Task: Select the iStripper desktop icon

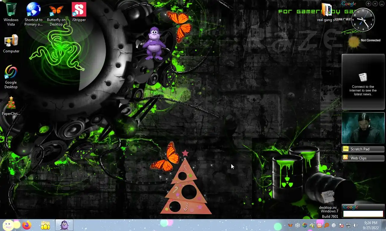Action: coord(79,12)
